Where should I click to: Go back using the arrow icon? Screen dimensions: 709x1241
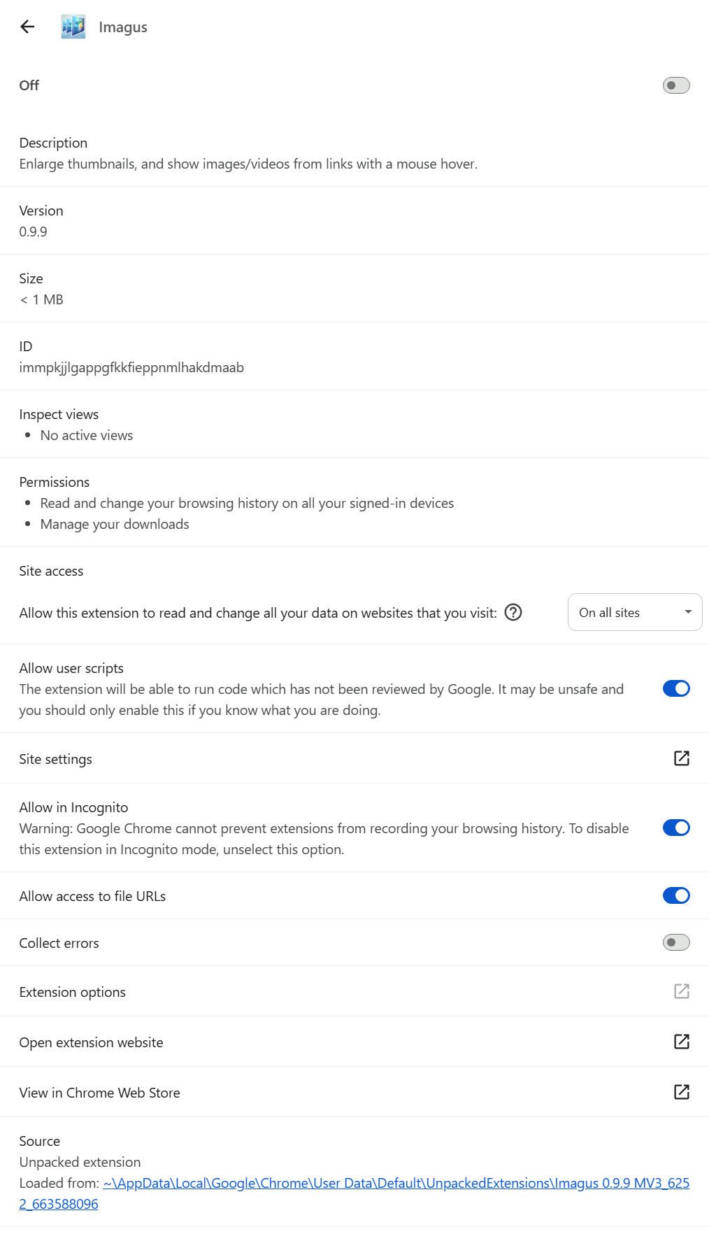[x=27, y=27]
